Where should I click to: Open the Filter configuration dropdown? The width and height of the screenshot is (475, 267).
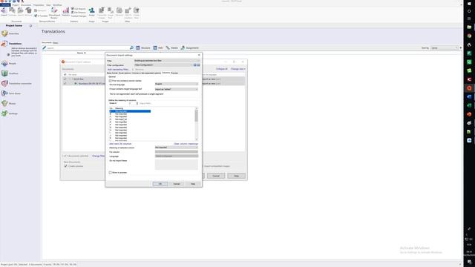click(163, 65)
